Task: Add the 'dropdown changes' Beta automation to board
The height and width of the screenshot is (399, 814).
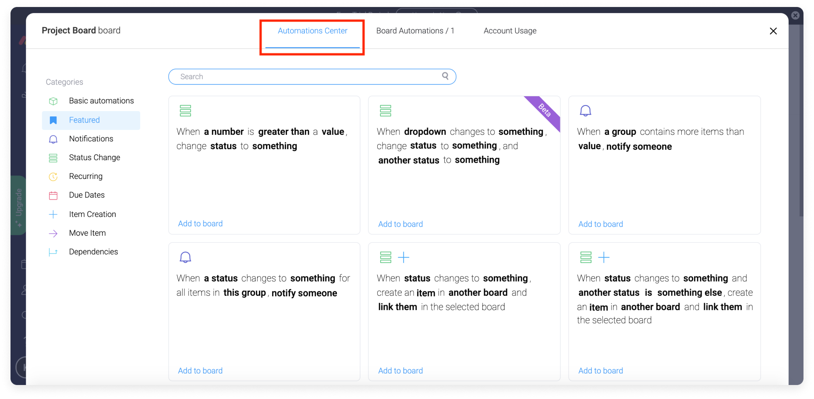Action: pos(400,224)
